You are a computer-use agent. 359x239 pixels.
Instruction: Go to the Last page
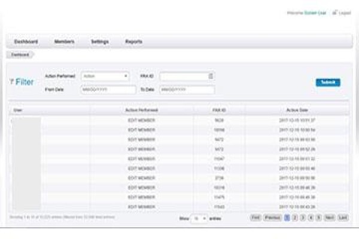click(x=343, y=217)
